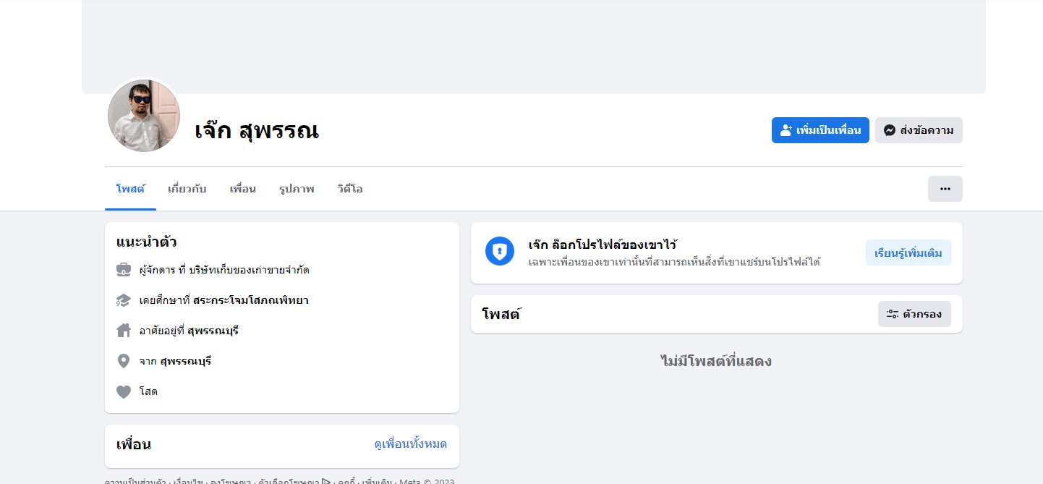Image resolution: width=1043 pixels, height=484 pixels.
Task: Go to the เพื่อน tab
Action: coord(243,189)
